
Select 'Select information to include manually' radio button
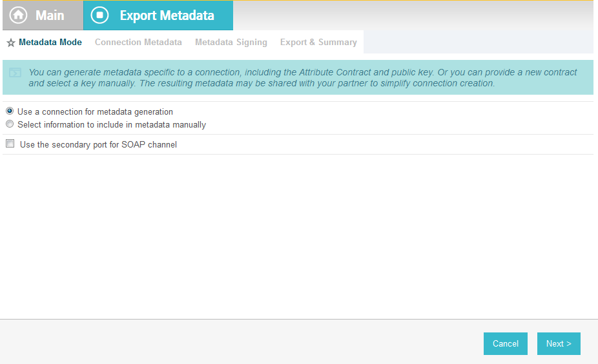tap(10, 124)
